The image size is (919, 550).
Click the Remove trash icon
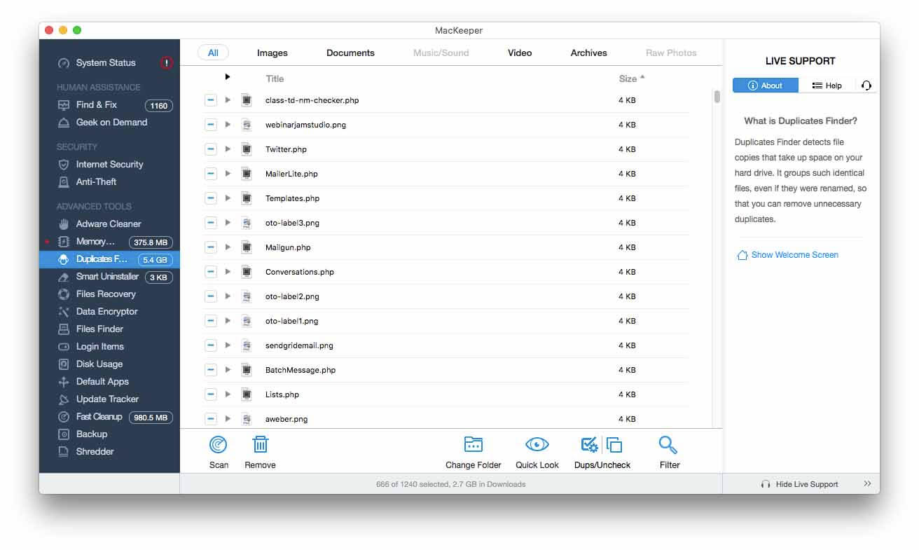(x=260, y=444)
